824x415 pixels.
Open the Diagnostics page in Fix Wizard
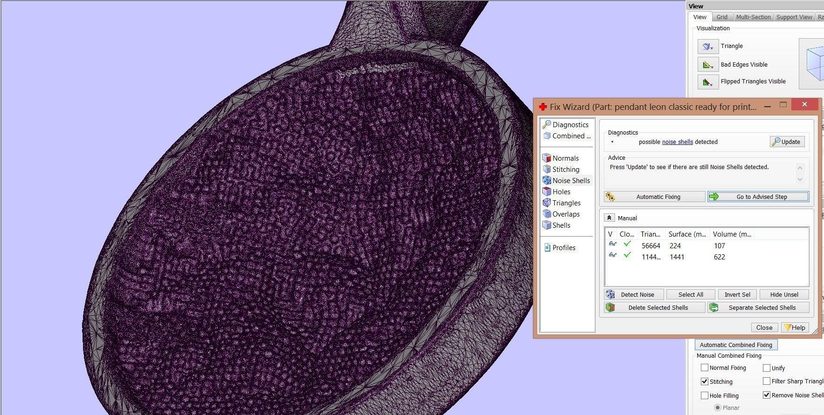(x=566, y=125)
